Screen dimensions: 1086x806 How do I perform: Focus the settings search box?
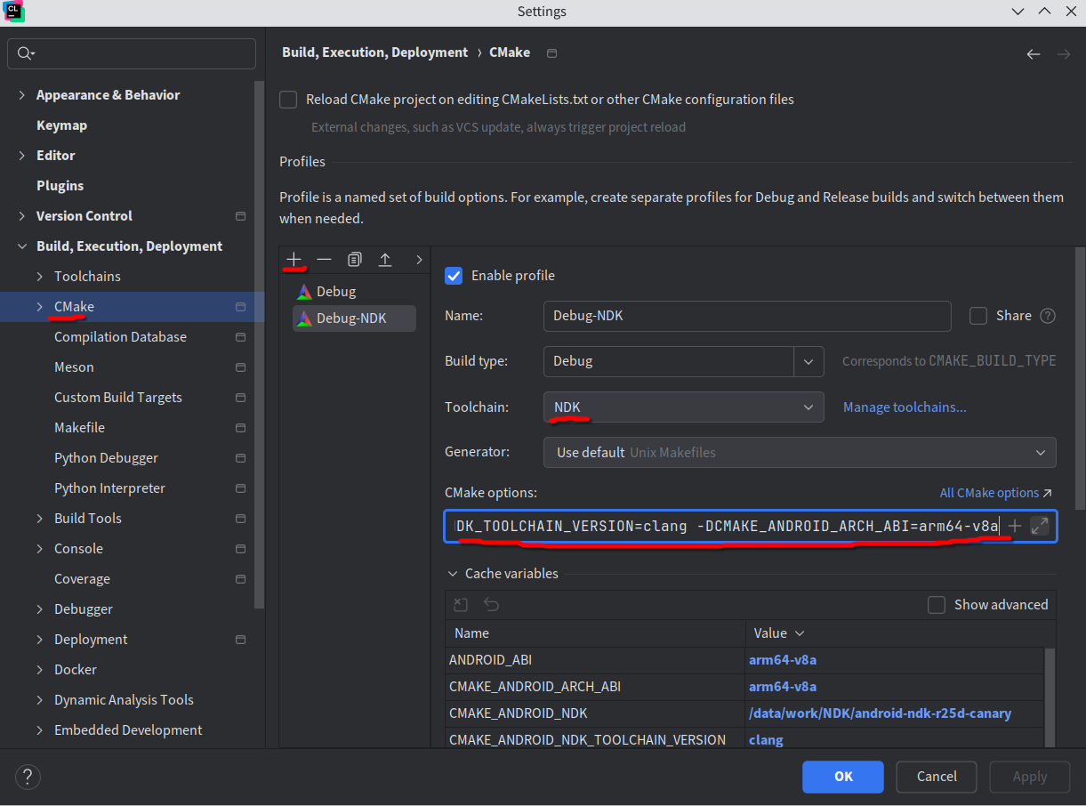pyautogui.click(x=132, y=53)
